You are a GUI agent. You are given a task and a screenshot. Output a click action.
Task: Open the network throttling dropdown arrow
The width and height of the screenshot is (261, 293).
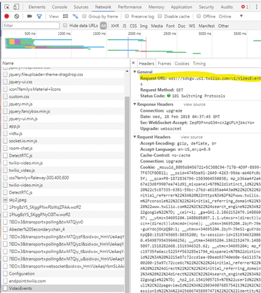(241, 16)
